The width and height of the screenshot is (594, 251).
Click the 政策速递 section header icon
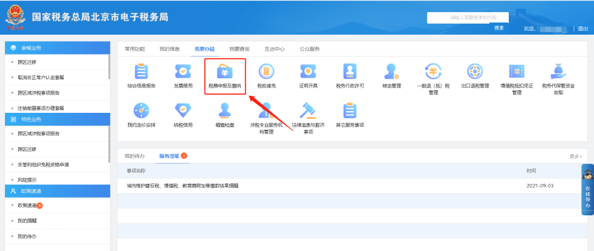click(x=14, y=190)
